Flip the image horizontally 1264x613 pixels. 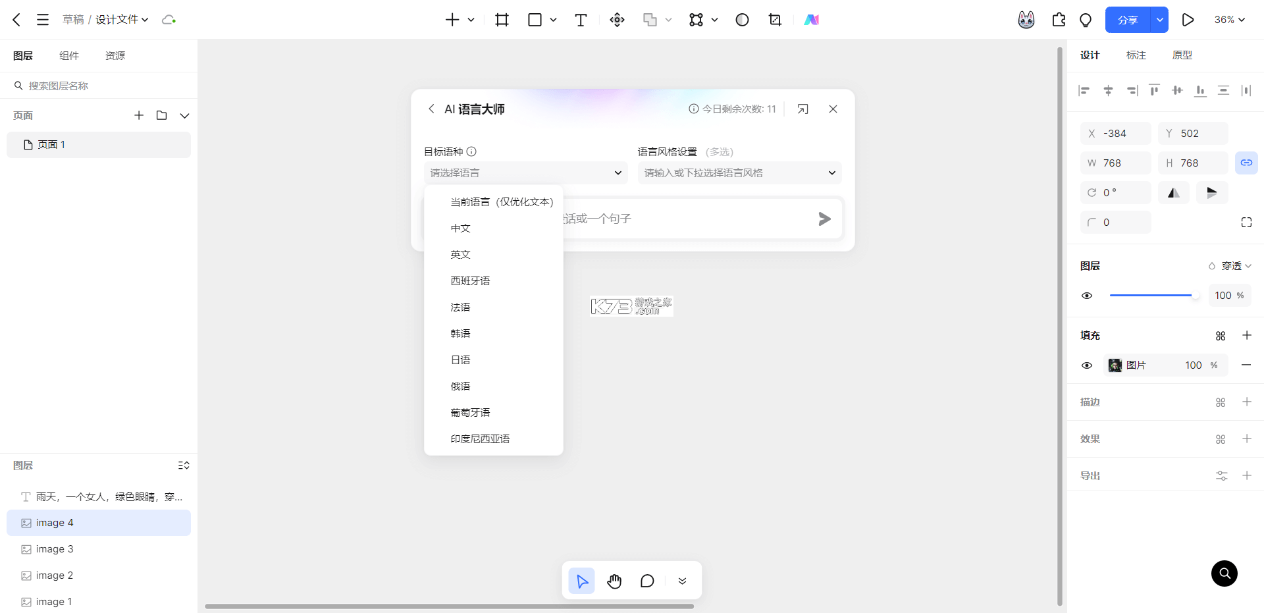pos(1174,192)
